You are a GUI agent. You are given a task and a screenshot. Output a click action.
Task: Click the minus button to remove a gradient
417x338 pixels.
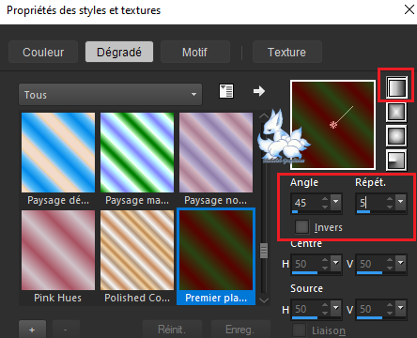pyautogui.click(x=66, y=330)
